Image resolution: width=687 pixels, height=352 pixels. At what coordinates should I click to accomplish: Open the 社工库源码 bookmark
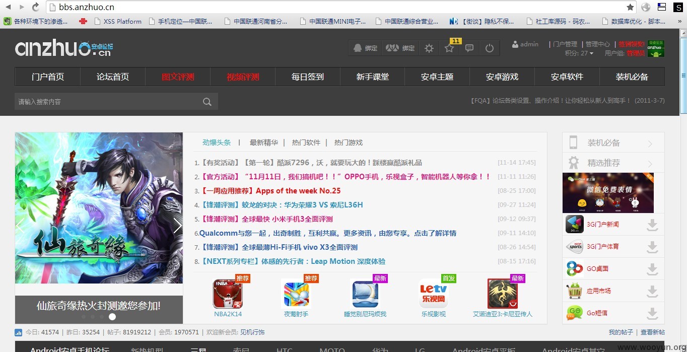(558, 21)
